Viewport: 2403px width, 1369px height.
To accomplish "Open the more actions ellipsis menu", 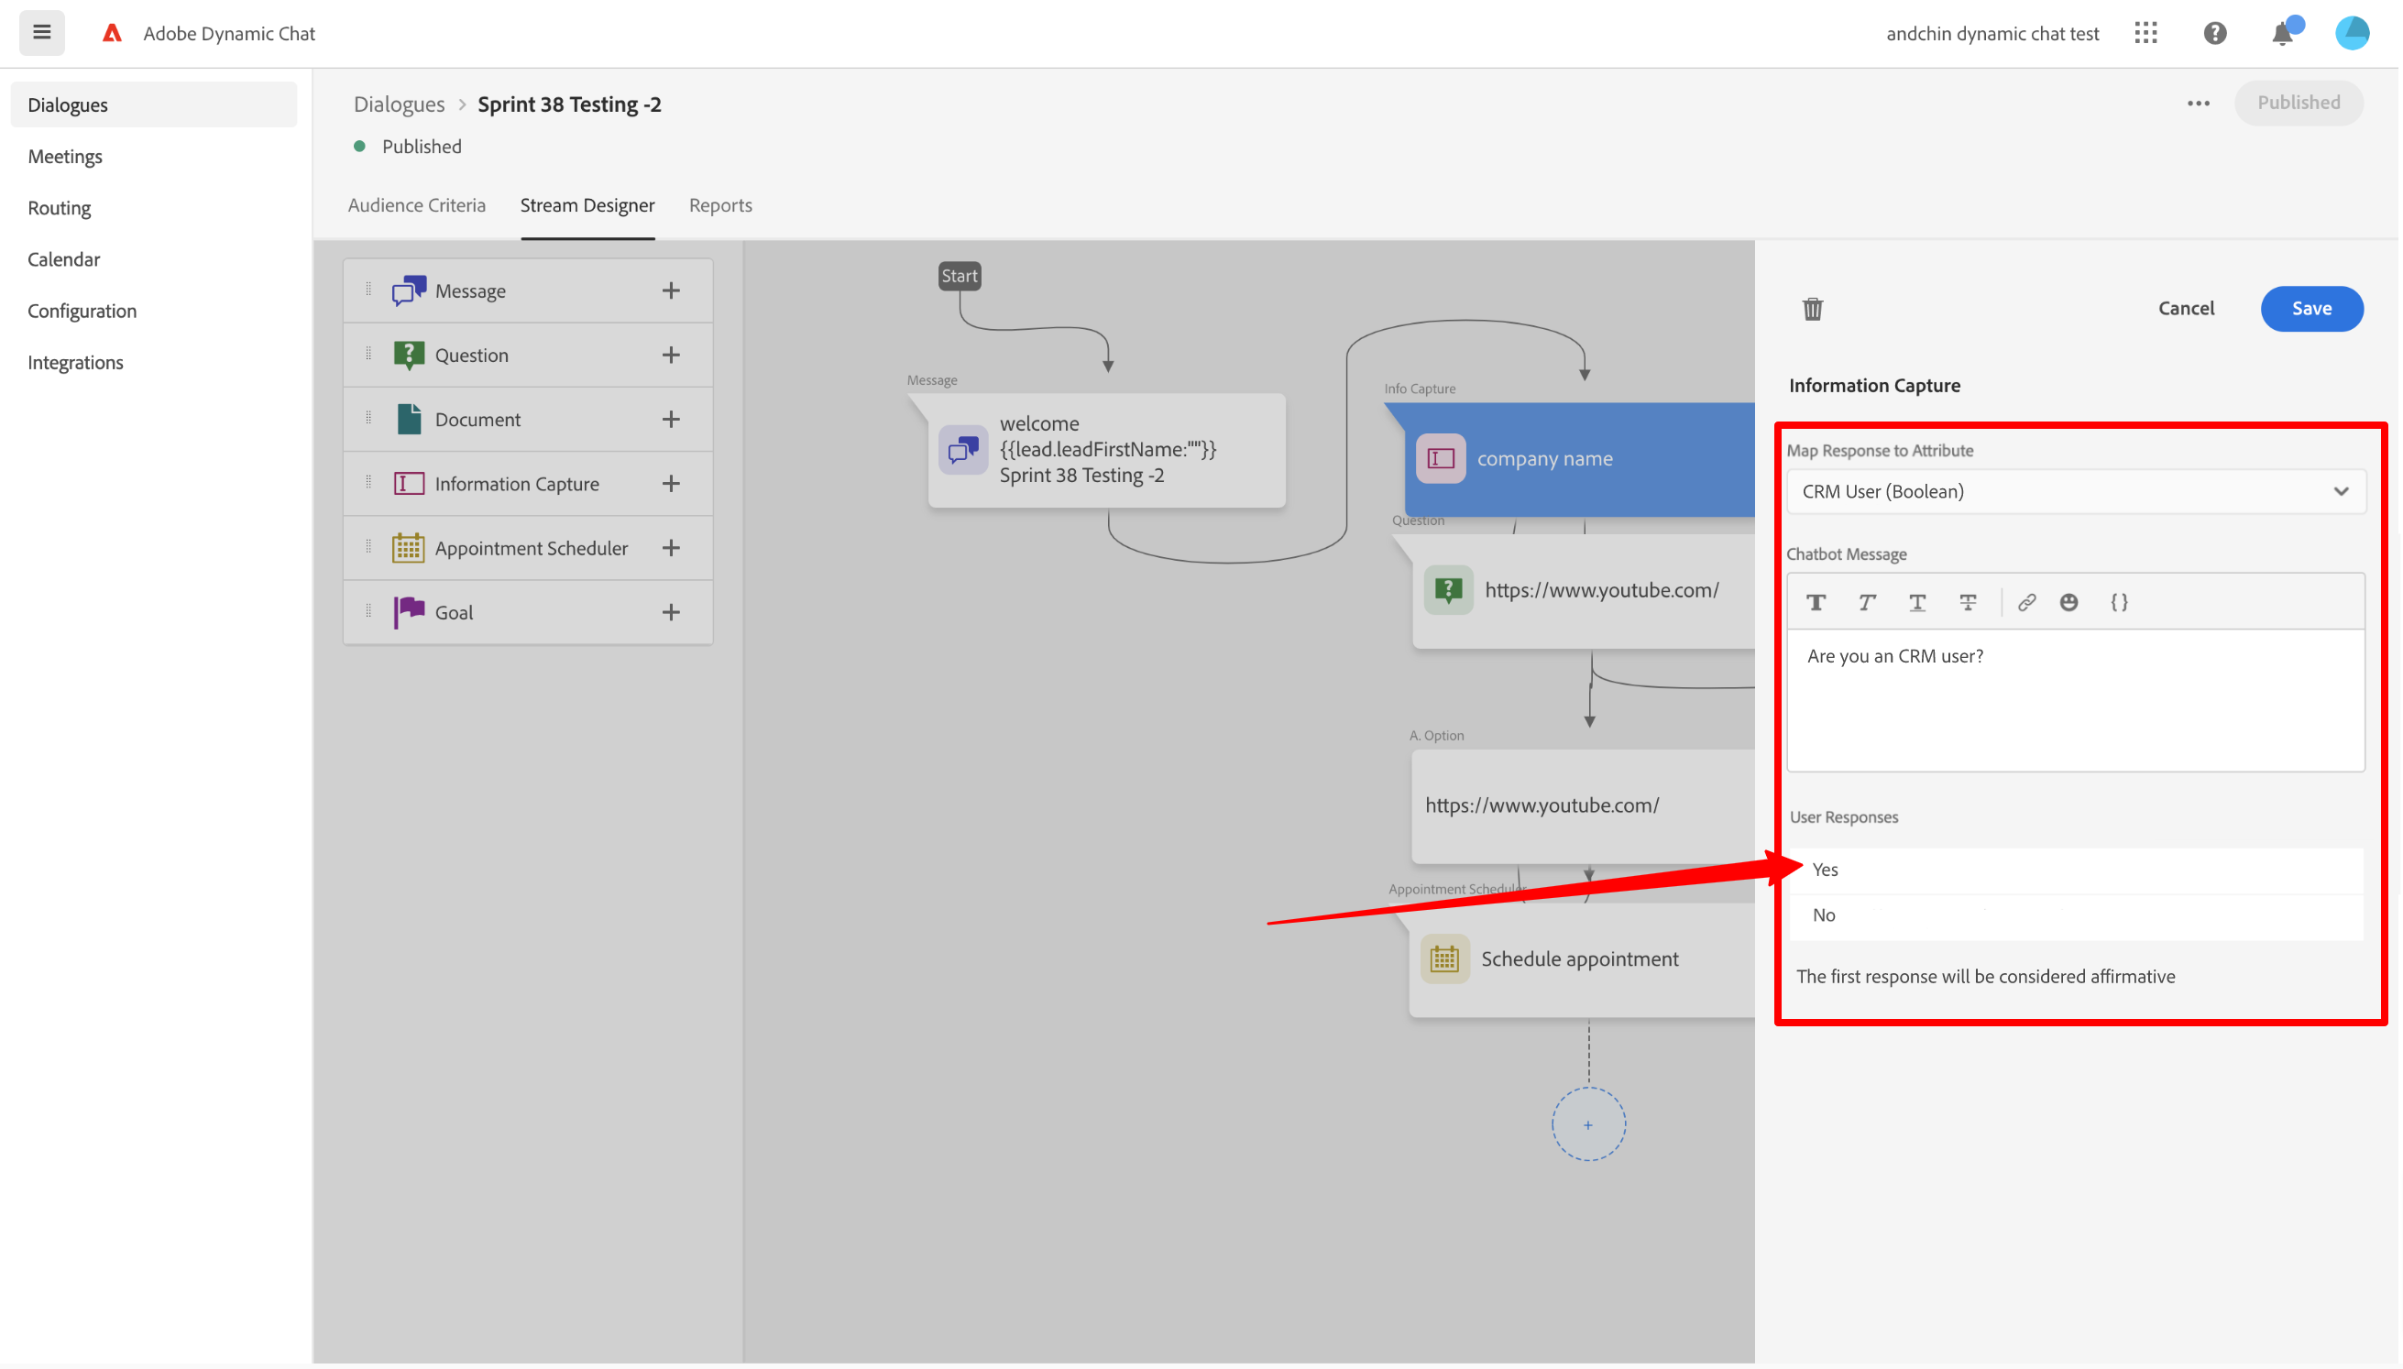I will tap(2199, 104).
